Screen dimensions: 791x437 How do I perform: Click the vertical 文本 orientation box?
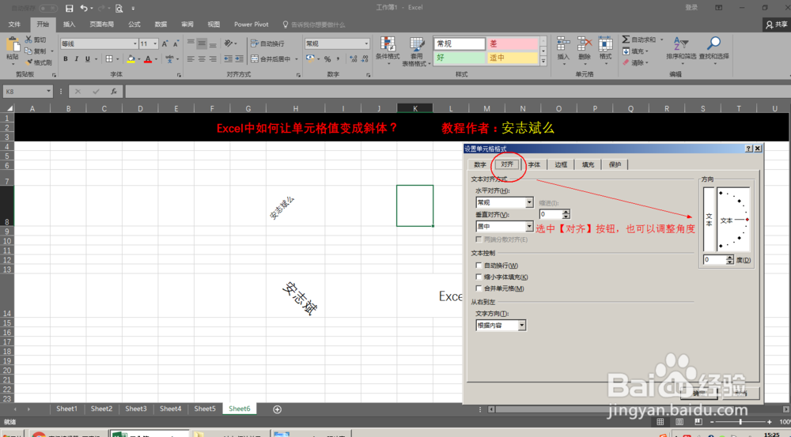click(x=709, y=219)
